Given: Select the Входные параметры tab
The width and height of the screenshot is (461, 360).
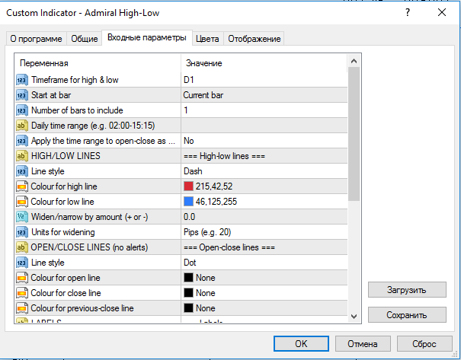Looking at the screenshot, I should [147, 37].
